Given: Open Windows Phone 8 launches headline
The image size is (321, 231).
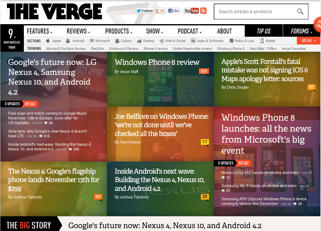Looking at the screenshot, I should [x=266, y=134].
